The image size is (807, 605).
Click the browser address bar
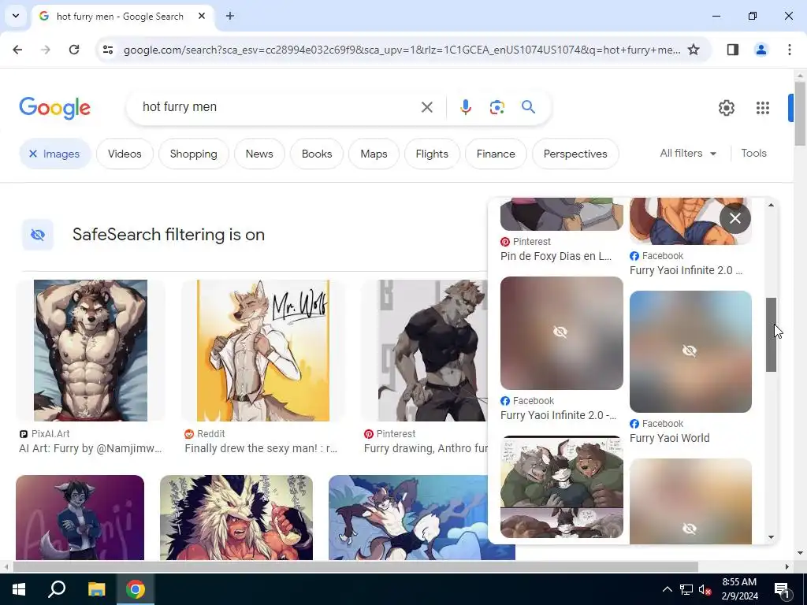pos(401,50)
